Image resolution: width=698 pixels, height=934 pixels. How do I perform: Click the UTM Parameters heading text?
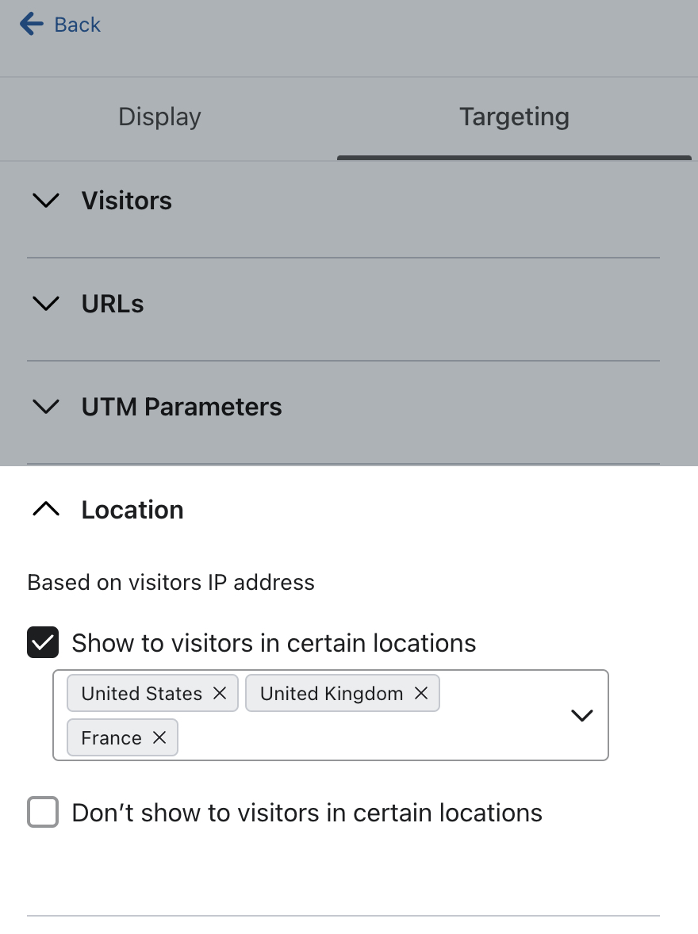(x=182, y=407)
